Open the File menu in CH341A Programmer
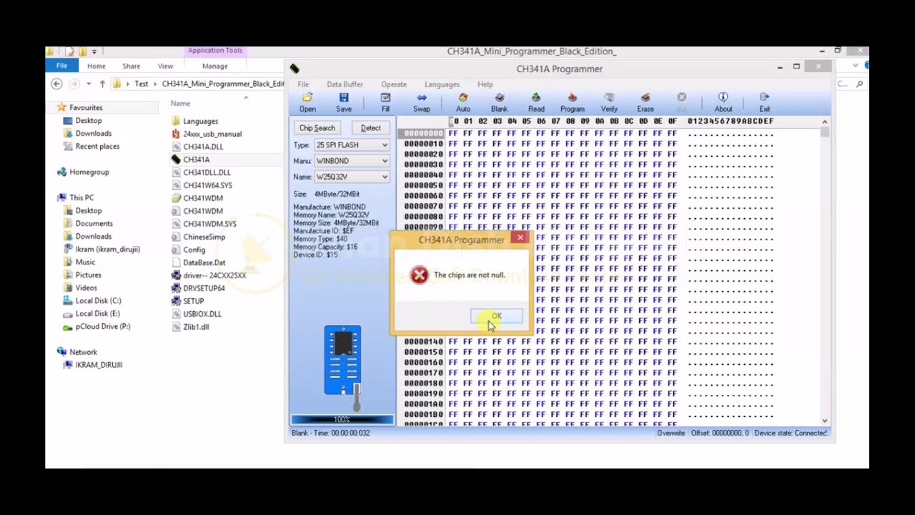Viewport: 915px width, 515px height. (303, 84)
